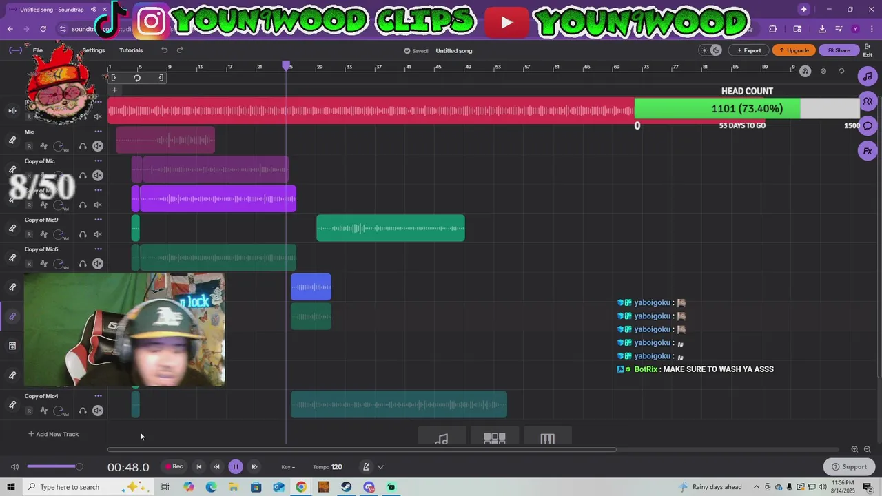Skip to beginning of song

coord(199,466)
